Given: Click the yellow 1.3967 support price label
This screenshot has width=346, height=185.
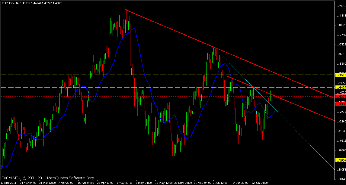Looking at the screenshot, I should (x=340, y=160).
